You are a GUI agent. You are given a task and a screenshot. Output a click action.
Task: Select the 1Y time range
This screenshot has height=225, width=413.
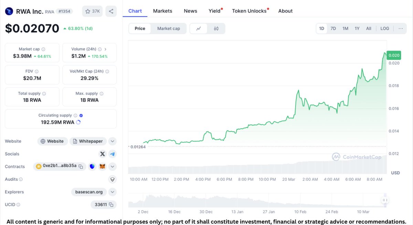pyautogui.click(x=357, y=29)
